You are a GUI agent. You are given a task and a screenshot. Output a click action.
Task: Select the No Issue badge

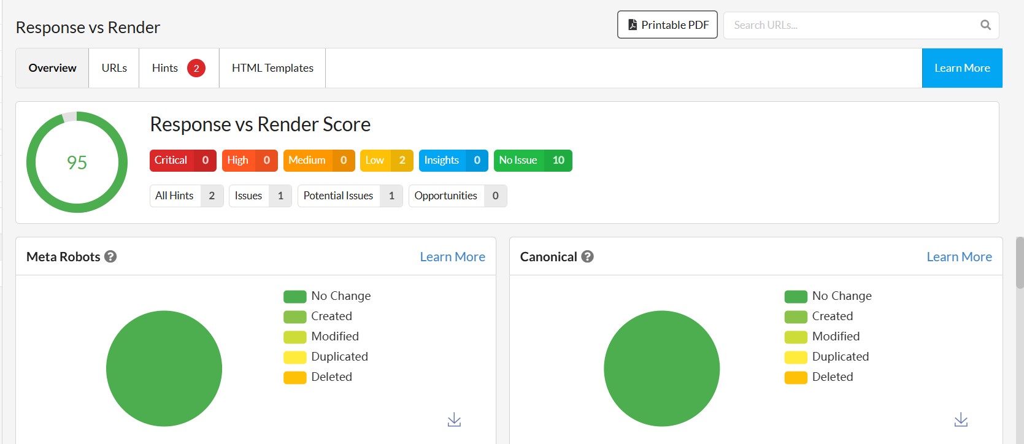click(x=533, y=161)
